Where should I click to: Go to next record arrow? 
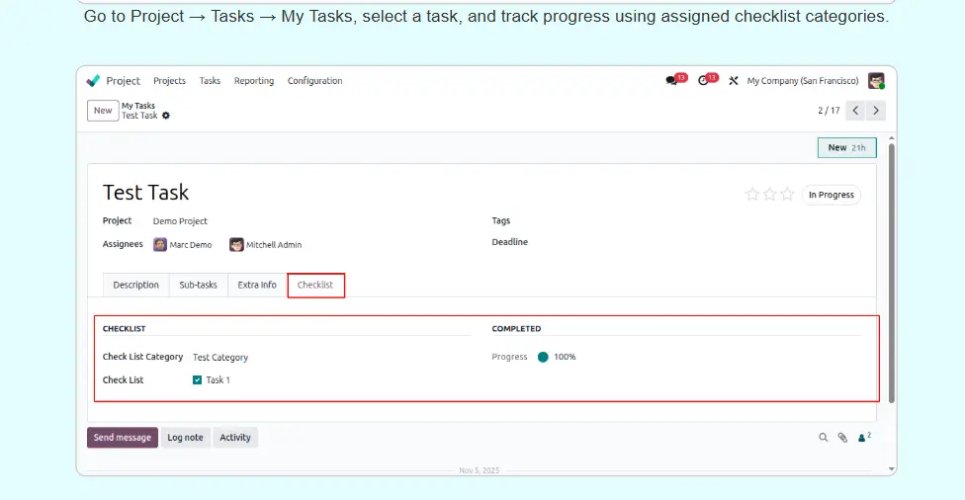click(x=876, y=111)
